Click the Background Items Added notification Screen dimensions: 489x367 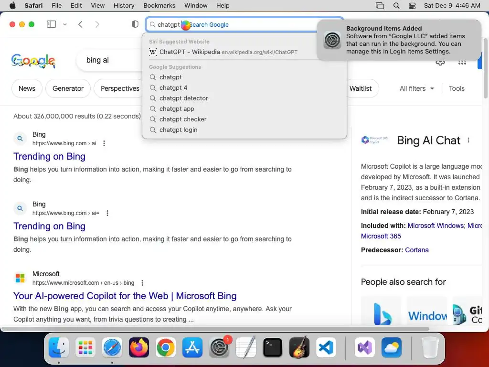click(x=399, y=40)
